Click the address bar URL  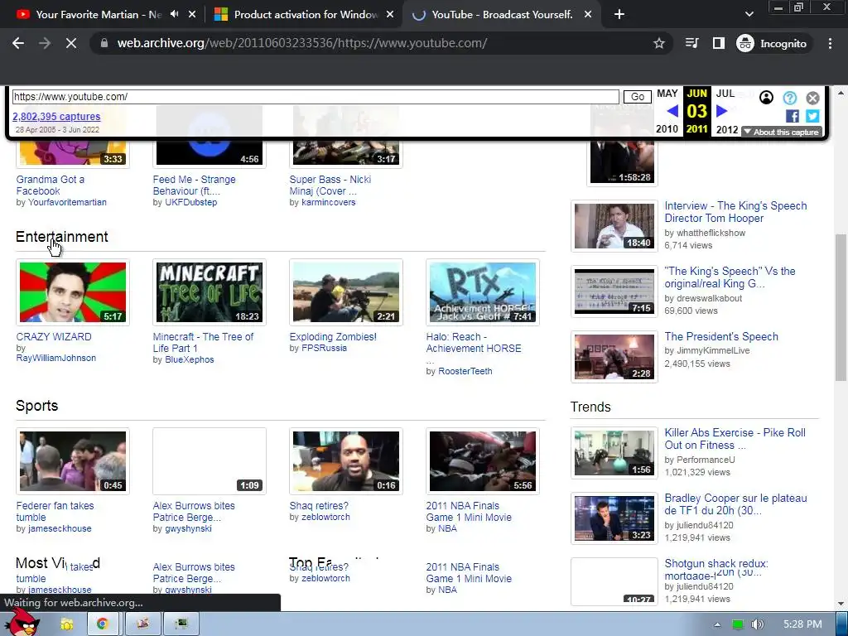301,43
